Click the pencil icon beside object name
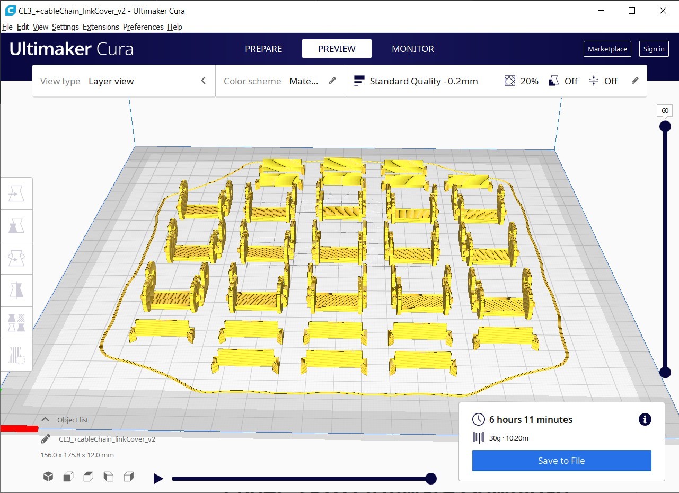The image size is (679, 493). point(46,439)
